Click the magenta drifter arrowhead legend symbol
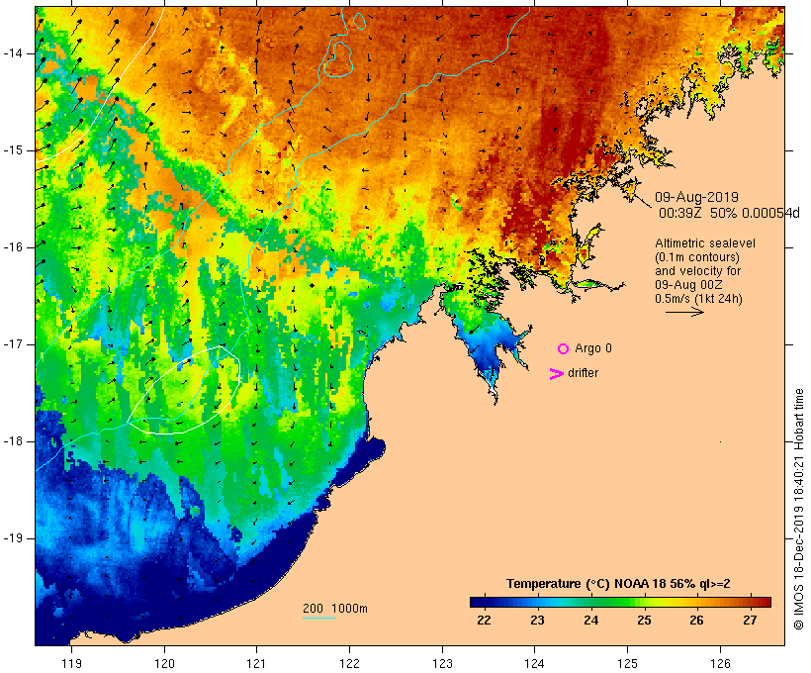Viewport: 811px width, 673px height. (557, 374)
